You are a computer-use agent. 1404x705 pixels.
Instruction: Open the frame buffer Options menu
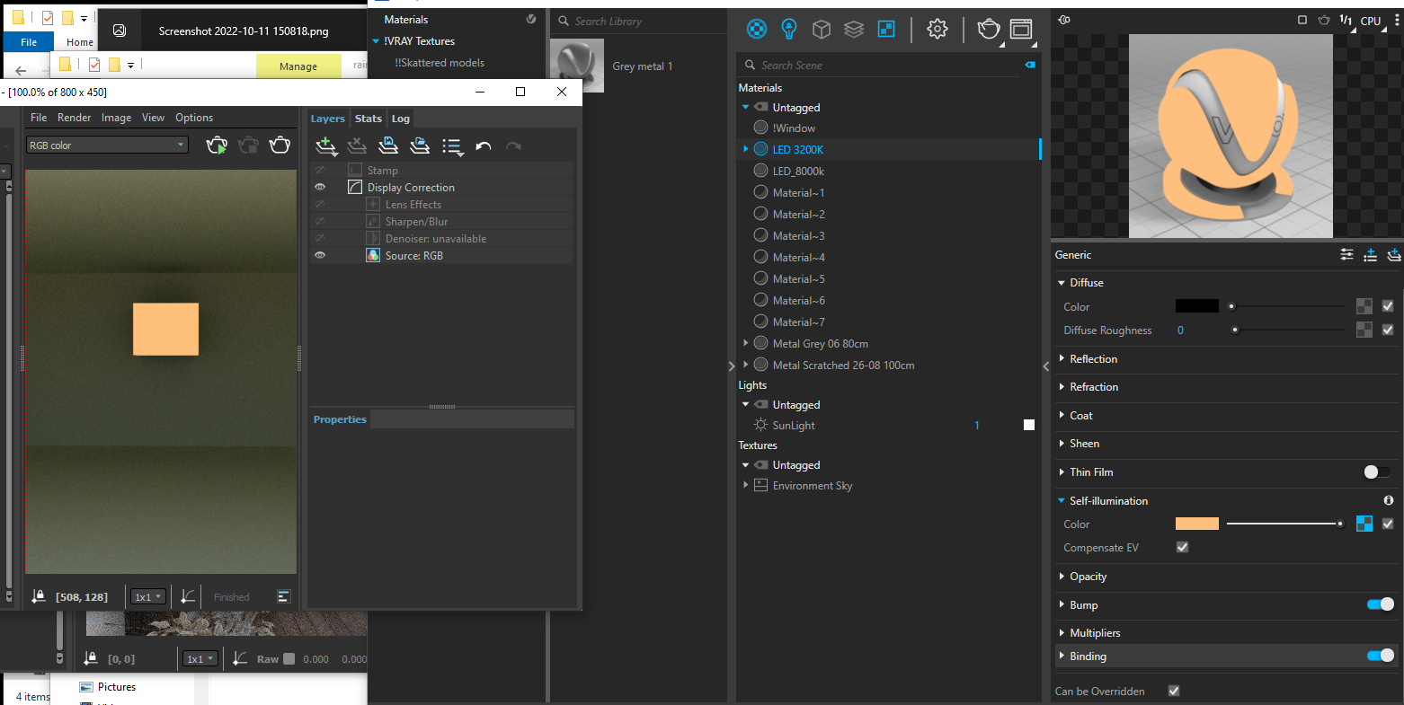point(194,118)
